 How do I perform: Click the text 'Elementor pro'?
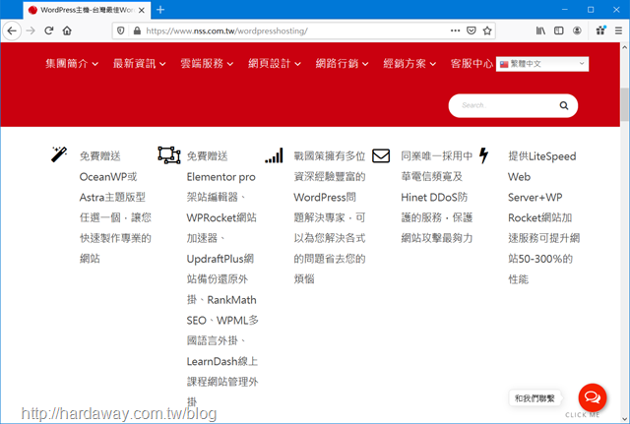(x=220, y=177)
